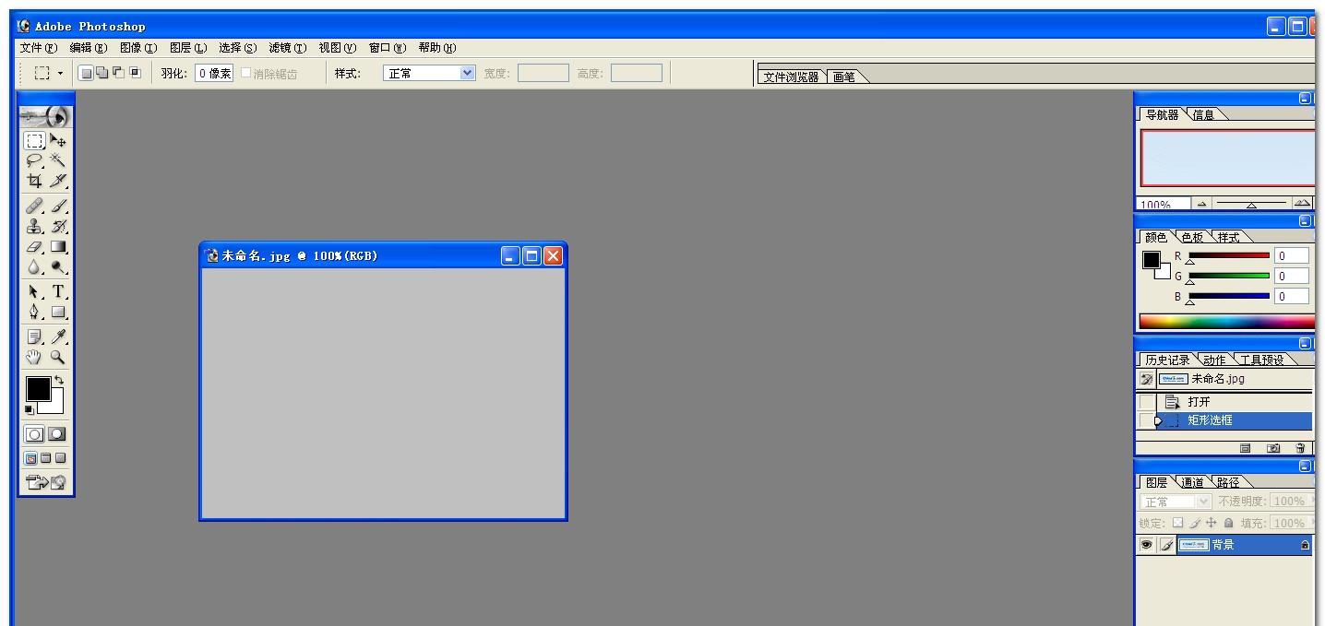Viewport: 1325px width, 626px height.
Task: Select the Lasso tool
Action: (x=34, y=160)
